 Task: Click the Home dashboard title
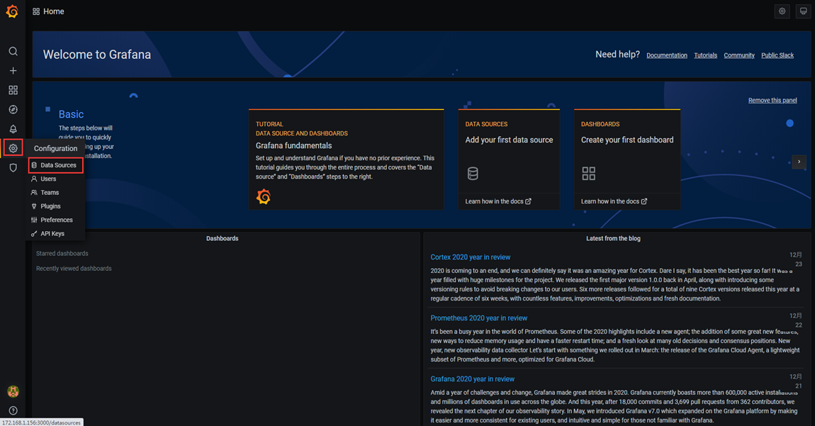pos(54,11)
